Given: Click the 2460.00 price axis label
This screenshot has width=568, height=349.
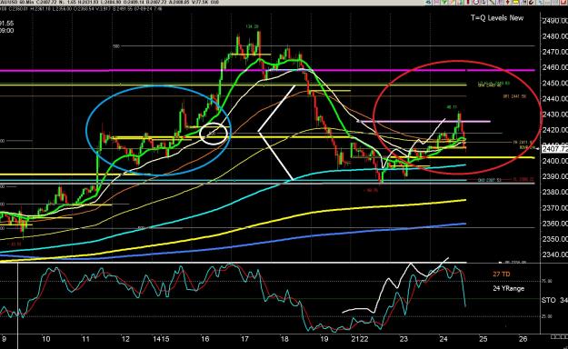Looking at the screenshot, I should pyautogui.click(x=554, y=67).
